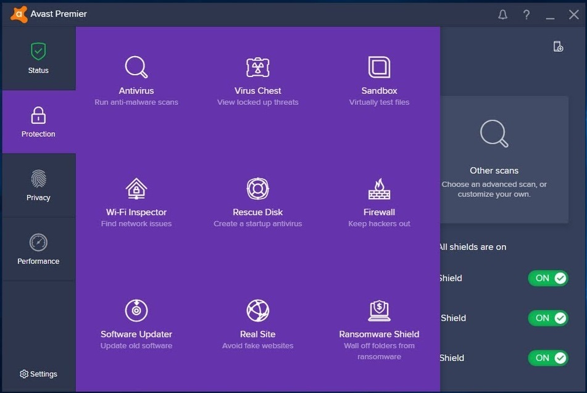Open the Virus Chest icon
The image size is (587, 393).
click(257, 67)
